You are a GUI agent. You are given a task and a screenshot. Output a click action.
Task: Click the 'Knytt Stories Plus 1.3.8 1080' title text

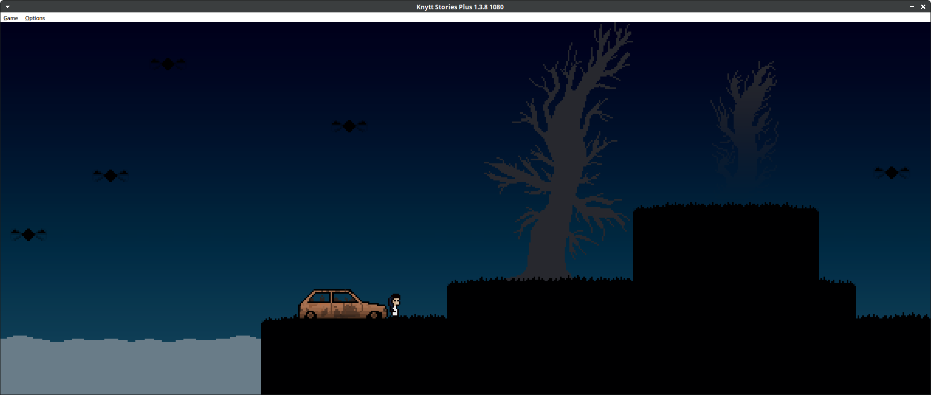coord(460,7)
